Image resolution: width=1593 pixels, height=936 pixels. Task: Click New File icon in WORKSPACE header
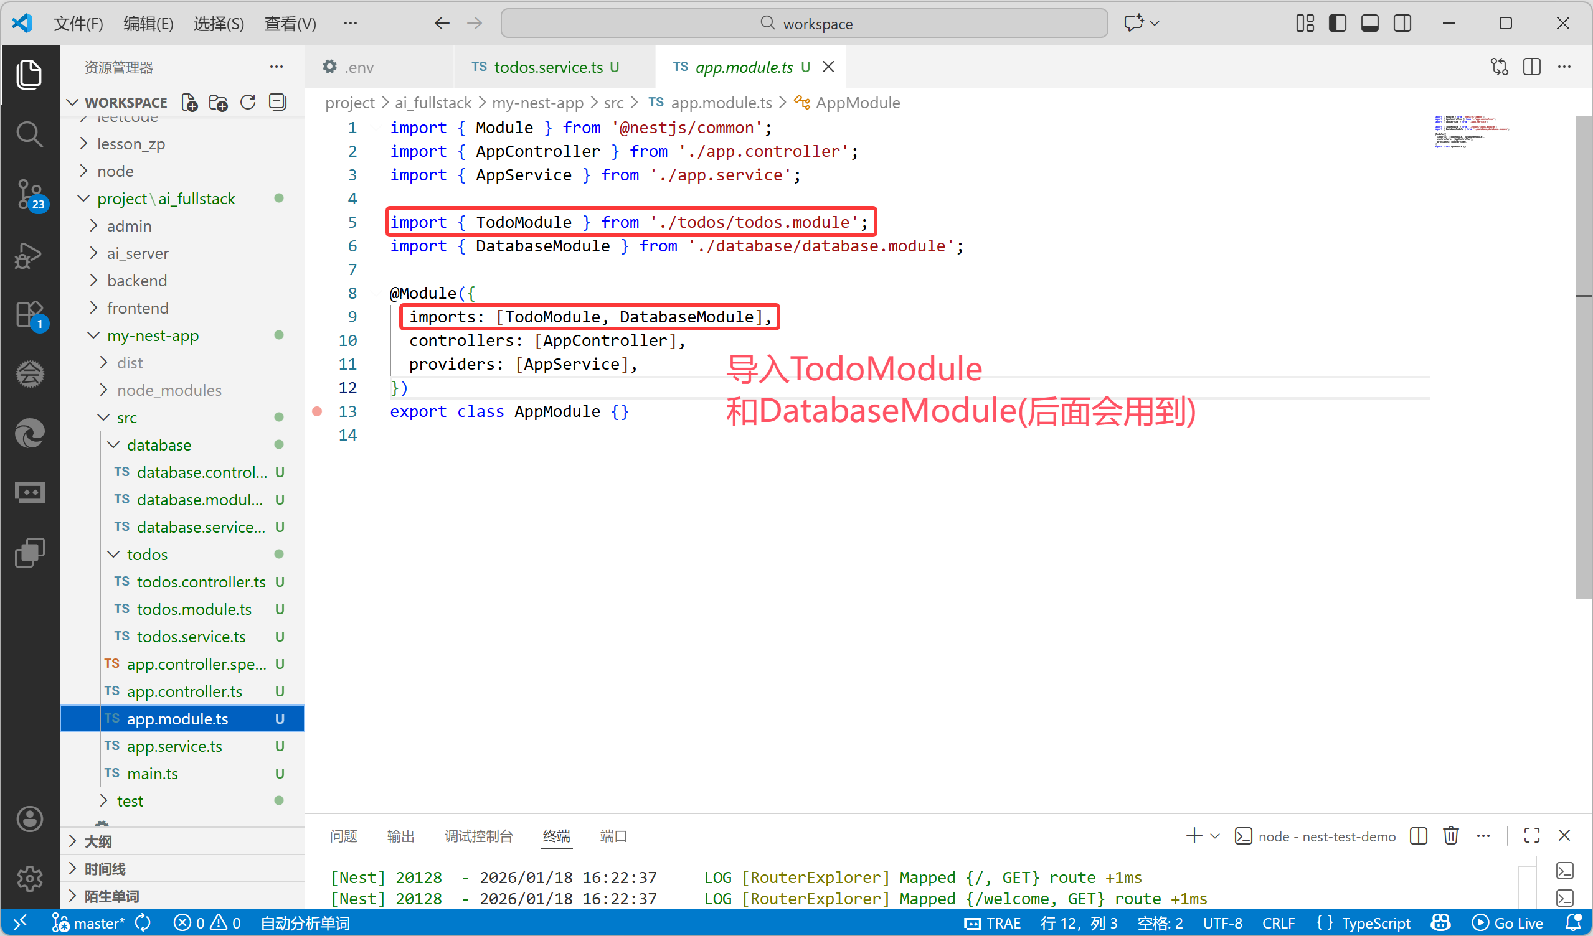pyautogui.click(x=189, y=102)
